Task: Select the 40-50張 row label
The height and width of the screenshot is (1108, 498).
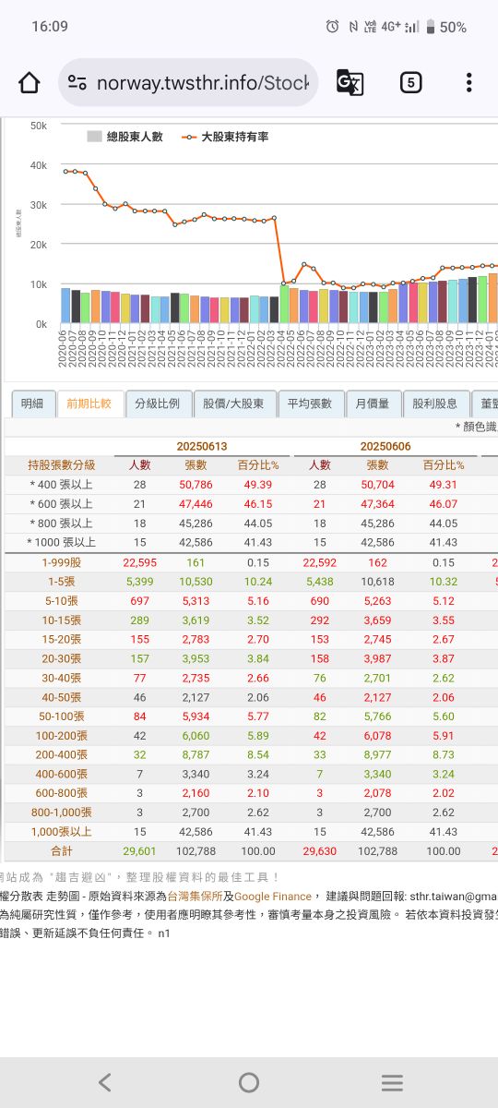Action: tap(60, 697)
